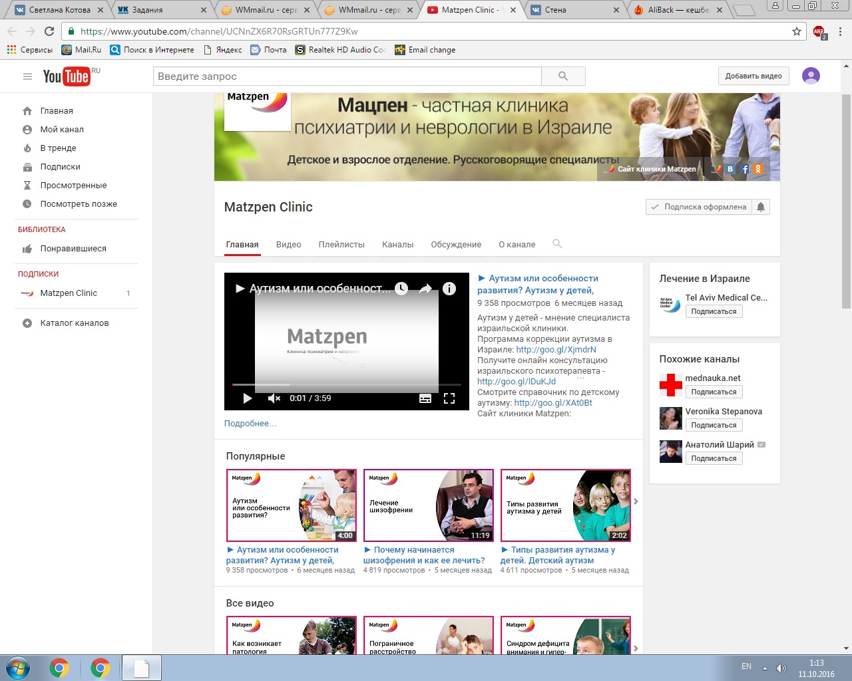Seek on the video progress bar

pyautogui.click(x=347, y=384)
